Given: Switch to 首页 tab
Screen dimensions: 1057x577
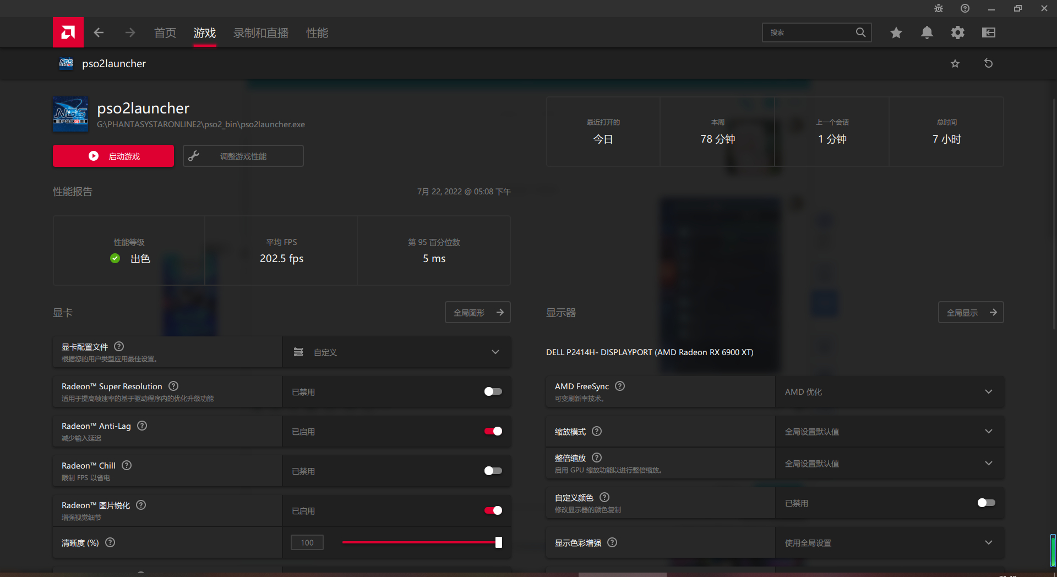Looking at the screenshot, I should coord(165,32).
